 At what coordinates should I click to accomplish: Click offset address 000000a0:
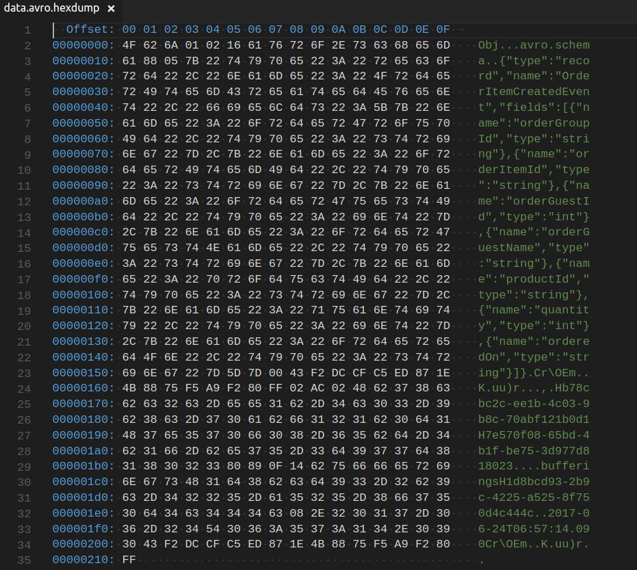(83, 201)
